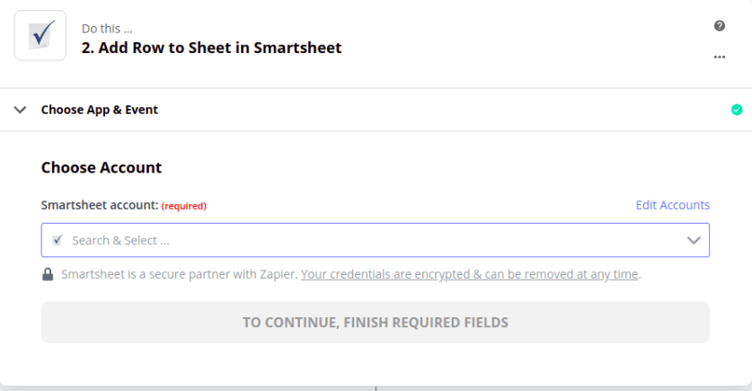
Task: Click the Smartsheet app logo in step header
Action: pos(40,35)
